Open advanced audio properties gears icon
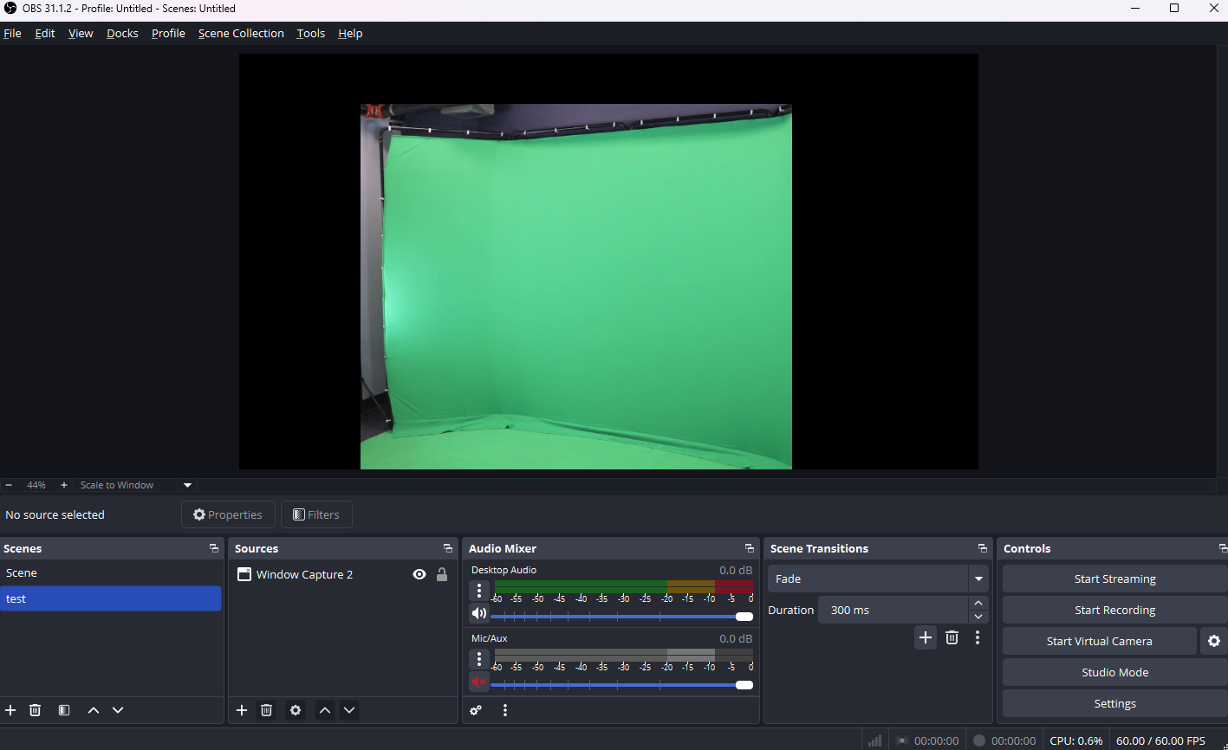 (x=476, y=710)
